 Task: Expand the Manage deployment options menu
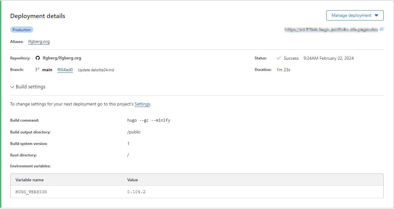[x=355, y=15]
